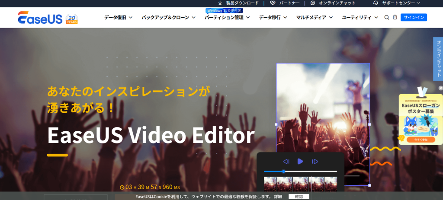This screenshot has height=200, width=443.
Task: Click the play button in video preview
Action: pos(300,162)
